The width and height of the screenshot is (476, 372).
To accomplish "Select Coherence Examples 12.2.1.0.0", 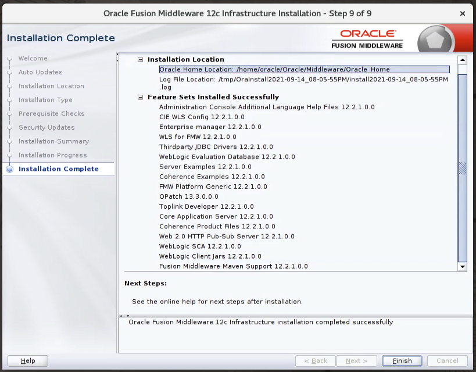I will [212, 177].
